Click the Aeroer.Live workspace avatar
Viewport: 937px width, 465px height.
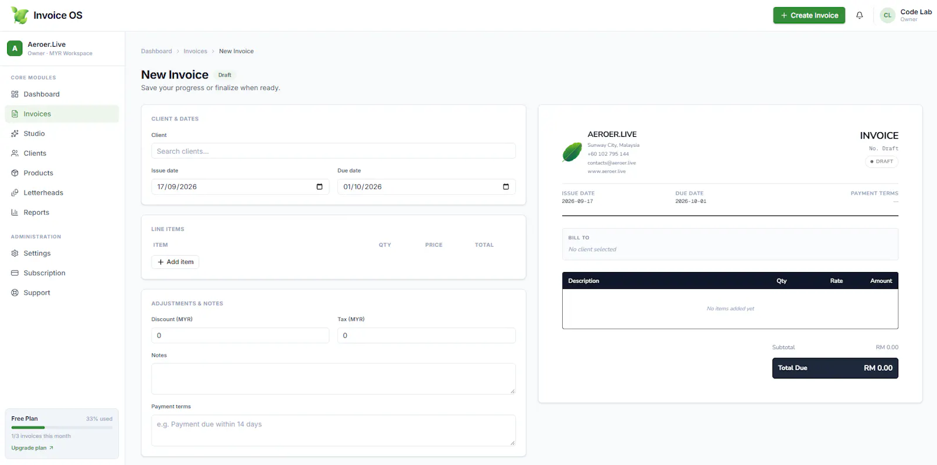coord(15,48)
